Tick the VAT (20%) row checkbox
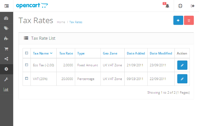This screenshot has width=199, height=126. 27,78
